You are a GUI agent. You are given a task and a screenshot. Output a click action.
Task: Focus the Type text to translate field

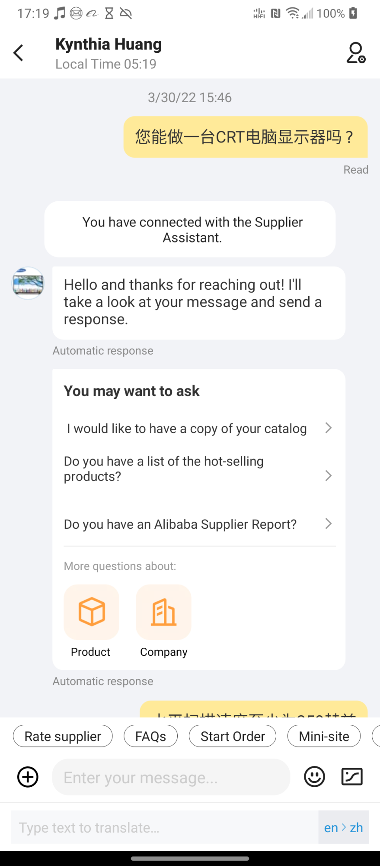click(x=164, y=827)
